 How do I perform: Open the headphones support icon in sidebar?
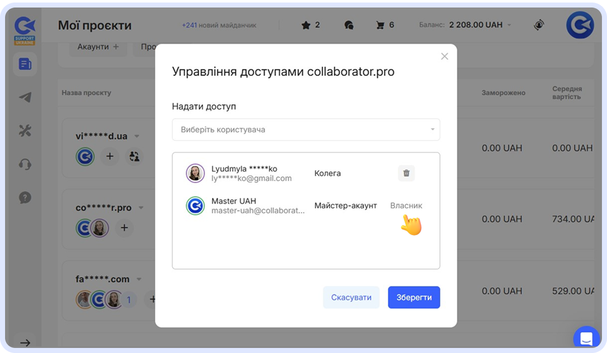[24, 164]
